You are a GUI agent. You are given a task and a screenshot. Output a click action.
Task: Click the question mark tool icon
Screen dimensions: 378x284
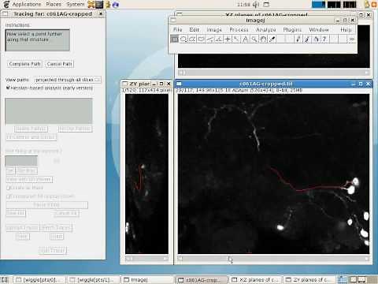pyautogui.click(x=324, y=39)
